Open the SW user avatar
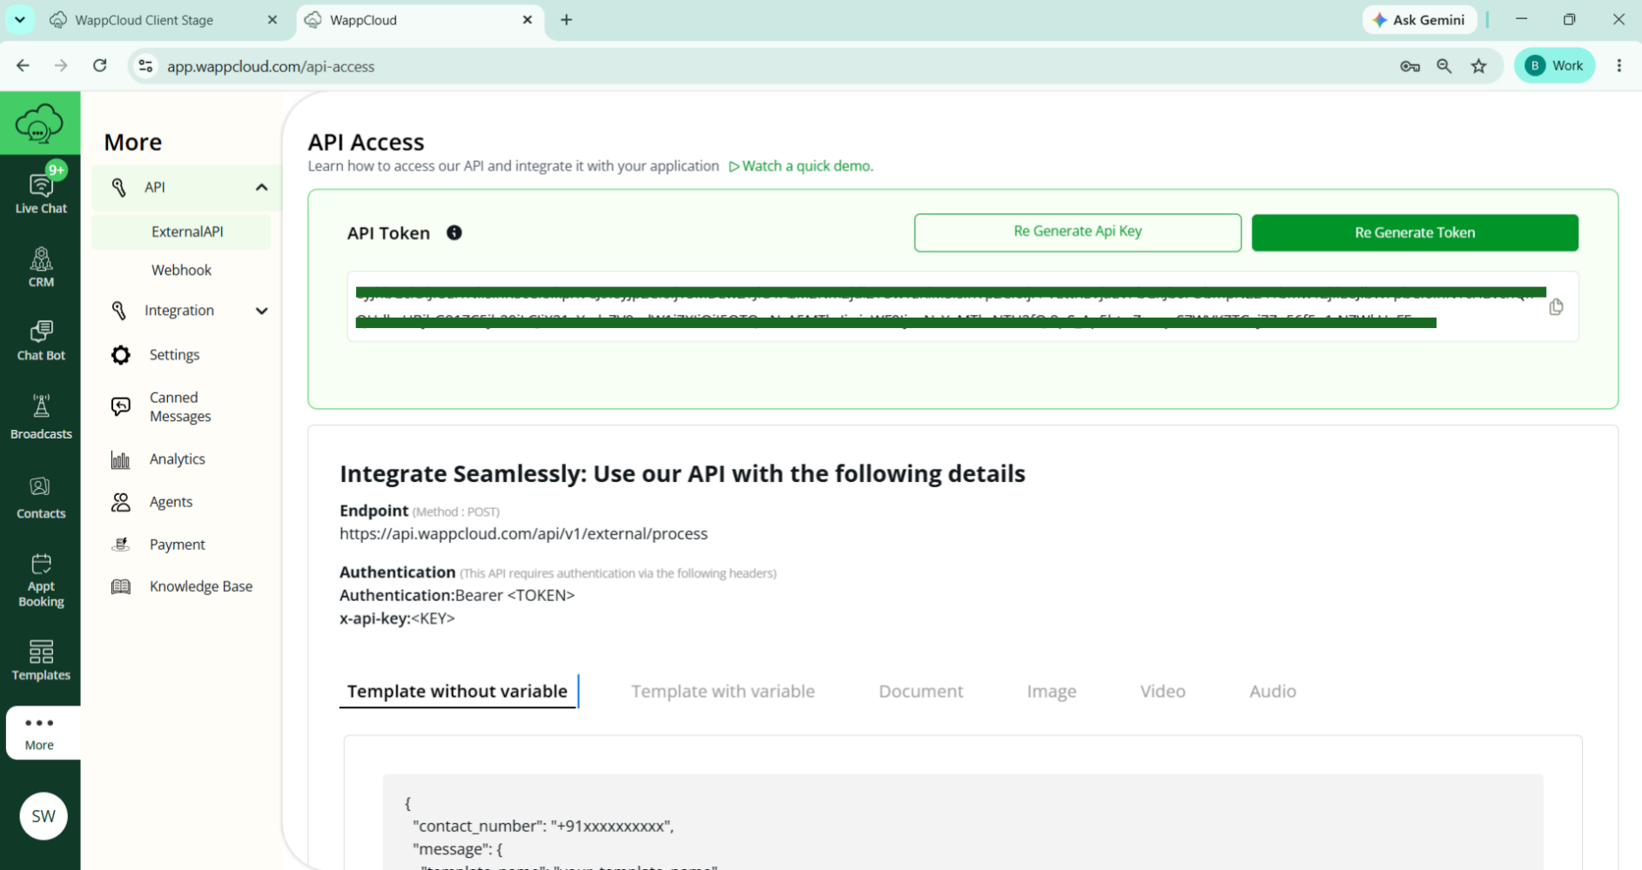Screen dimensions: 1642x870 coord(44,815)
